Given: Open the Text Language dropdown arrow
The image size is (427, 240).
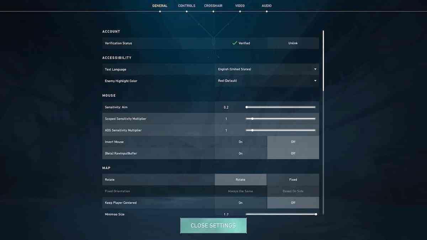Looking at the screenshot, I should click(x=315, y=69).
